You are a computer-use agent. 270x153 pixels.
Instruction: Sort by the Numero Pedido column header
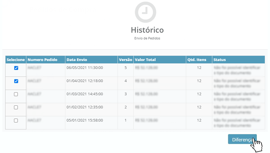coord(42,60)
